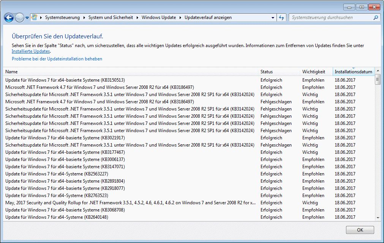
Task: Select Systemsteuerung in the breadcrumb path
Action: click(x=62, y=17)
